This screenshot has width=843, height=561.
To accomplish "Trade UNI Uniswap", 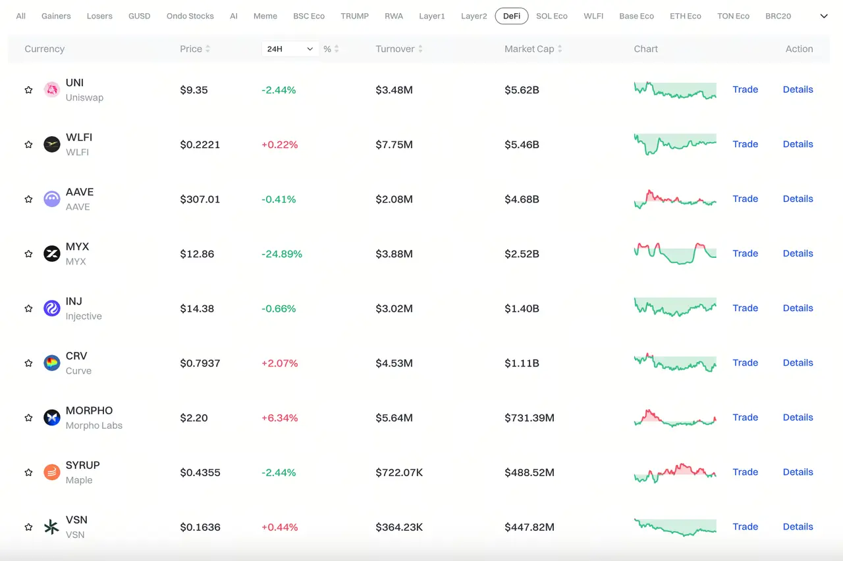I will (x=746, y=89).
